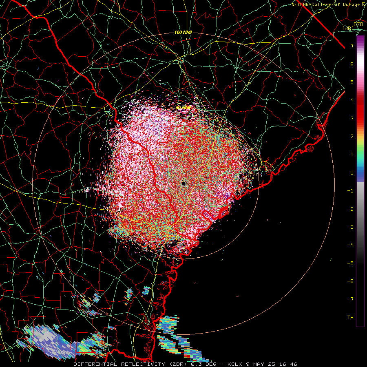
Task: Click the 'DZD' color scale title
Action: (358, 24)
